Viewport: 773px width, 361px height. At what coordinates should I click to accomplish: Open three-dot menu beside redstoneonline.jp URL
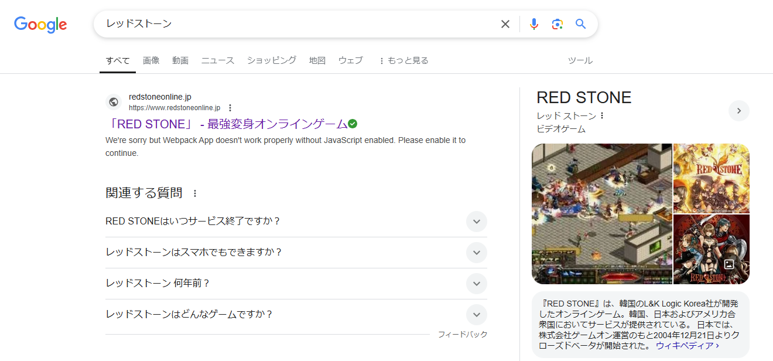click(x=230, y=108)
